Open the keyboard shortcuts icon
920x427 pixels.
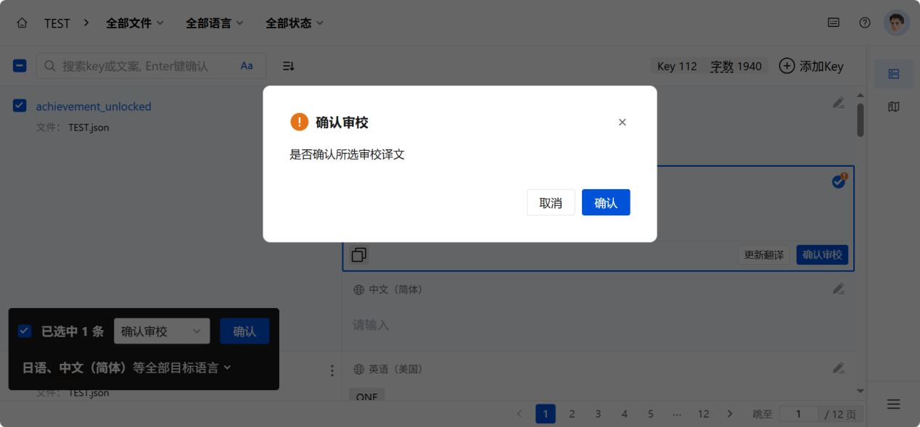pos(834,22)
